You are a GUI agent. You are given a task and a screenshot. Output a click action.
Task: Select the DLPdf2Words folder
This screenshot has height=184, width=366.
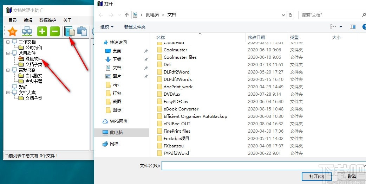[177, 79]
